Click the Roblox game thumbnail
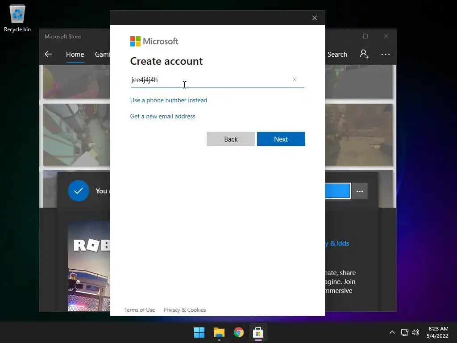The image size is (457, 343). pos(89,266)
